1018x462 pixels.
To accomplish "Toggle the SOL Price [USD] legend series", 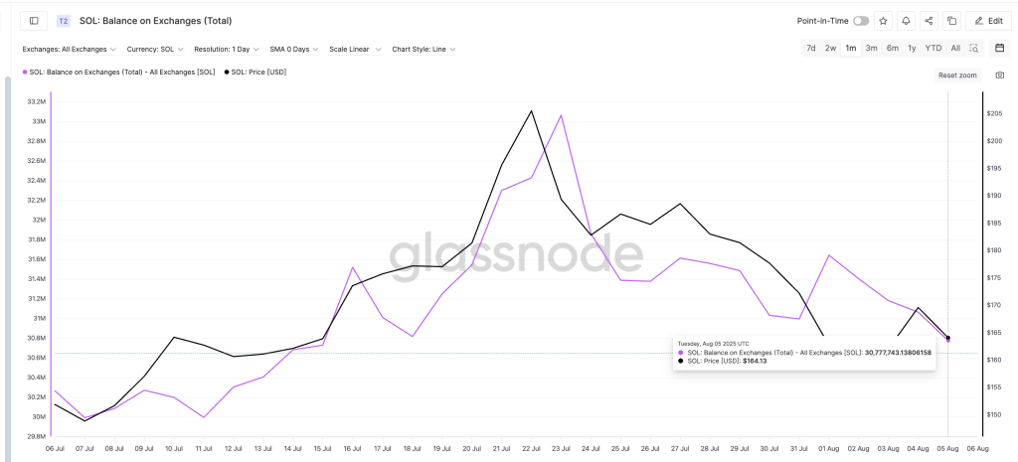I will (x=256, y=72).
